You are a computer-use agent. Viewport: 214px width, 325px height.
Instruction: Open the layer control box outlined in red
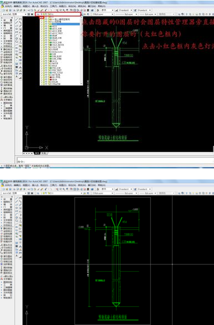pyautogui.click(x=58, y=14)
